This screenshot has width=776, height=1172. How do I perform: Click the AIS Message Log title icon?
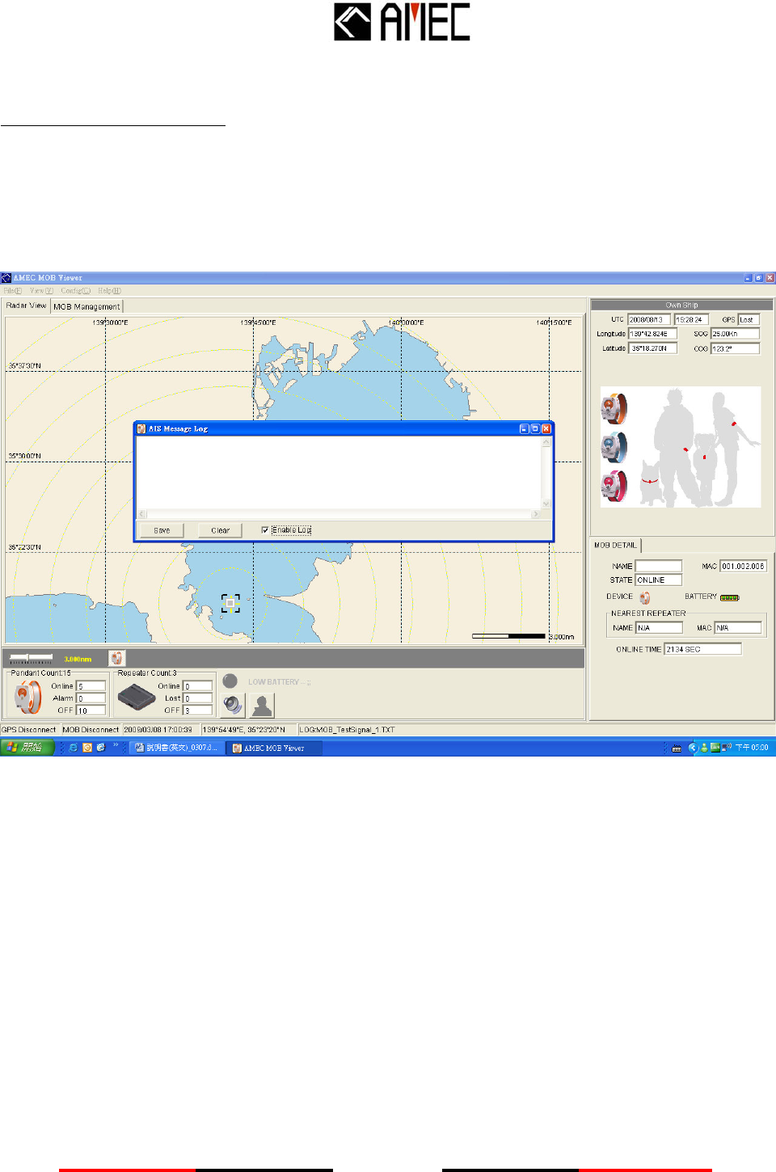141,429
